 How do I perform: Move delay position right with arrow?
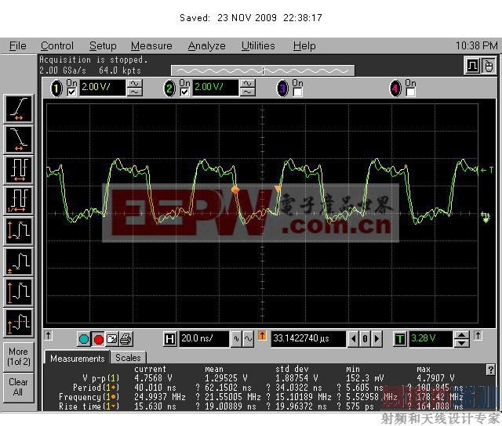376,339
